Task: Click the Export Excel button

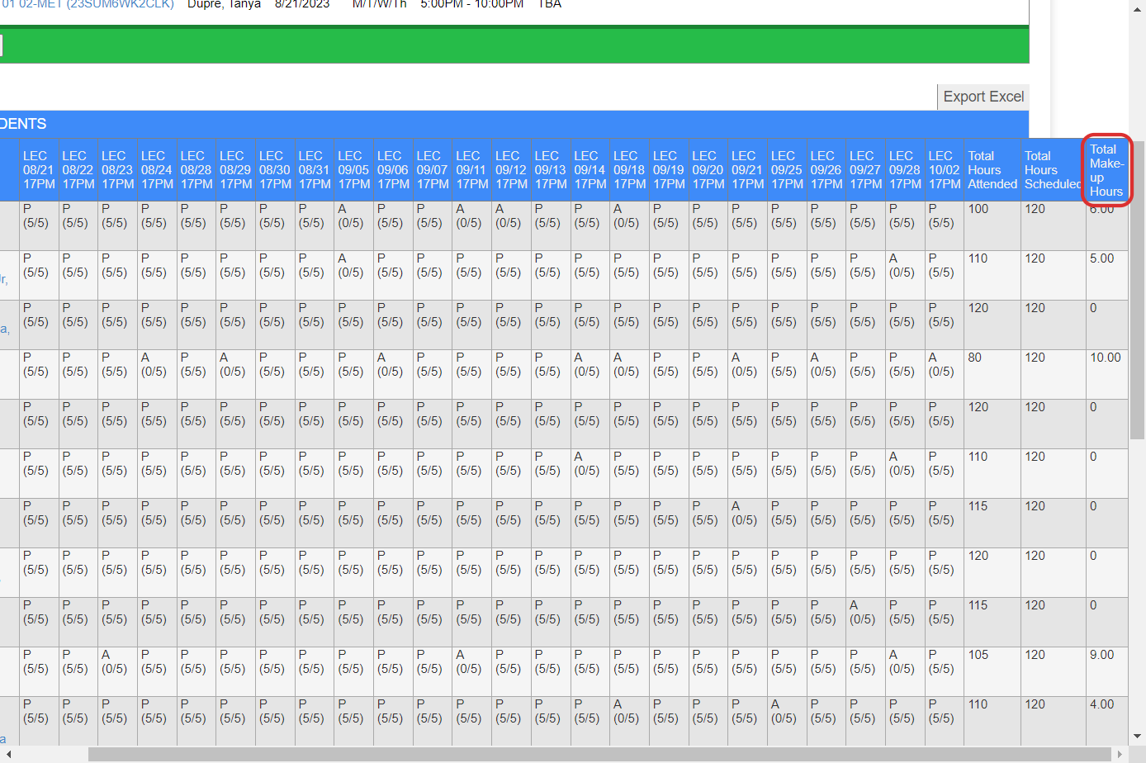Action: 983,97
